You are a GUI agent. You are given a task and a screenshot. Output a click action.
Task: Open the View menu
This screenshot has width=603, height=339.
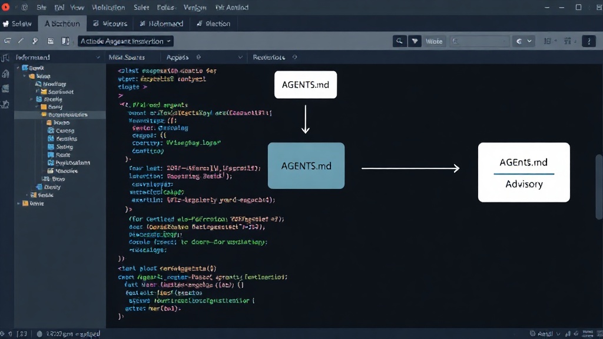[x=77, y=7]
